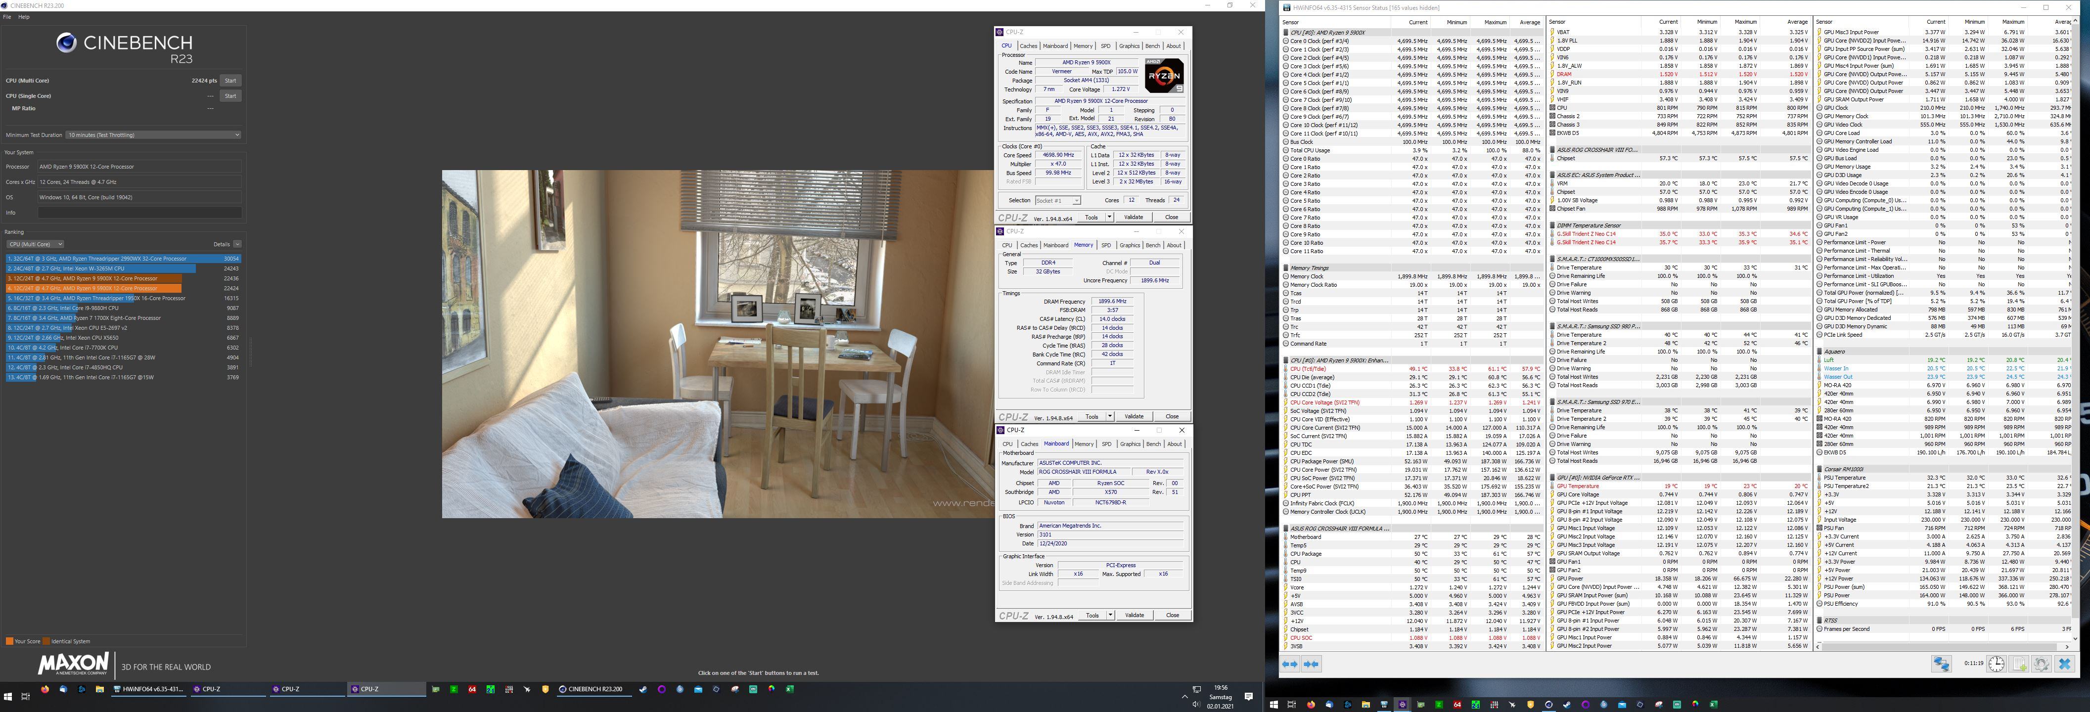Switch to SPD tab in CPU-Z Memory window
Viewport: 2090px width, 712px height.
click(1106, 245)
